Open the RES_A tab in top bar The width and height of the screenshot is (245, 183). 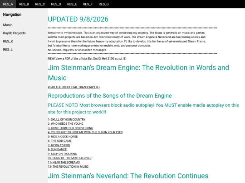click(8, 4)
